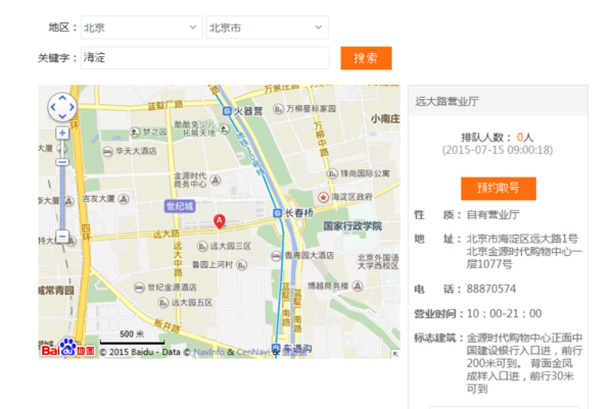This screenshot has width=613, height=409.
Task: Click the 自有营业厅 text
Action: tap(493, 214)
